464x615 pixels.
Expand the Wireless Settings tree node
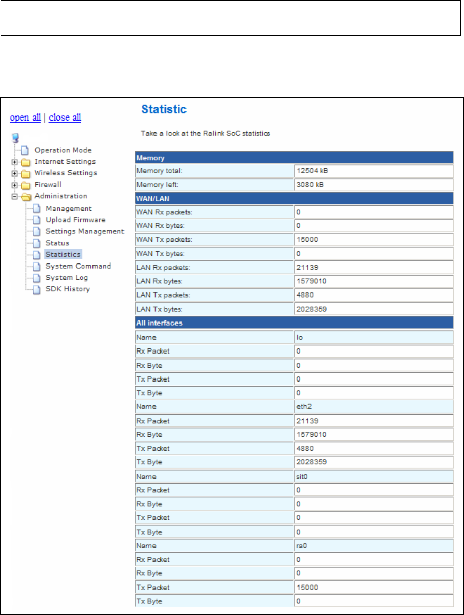(14, 173)
